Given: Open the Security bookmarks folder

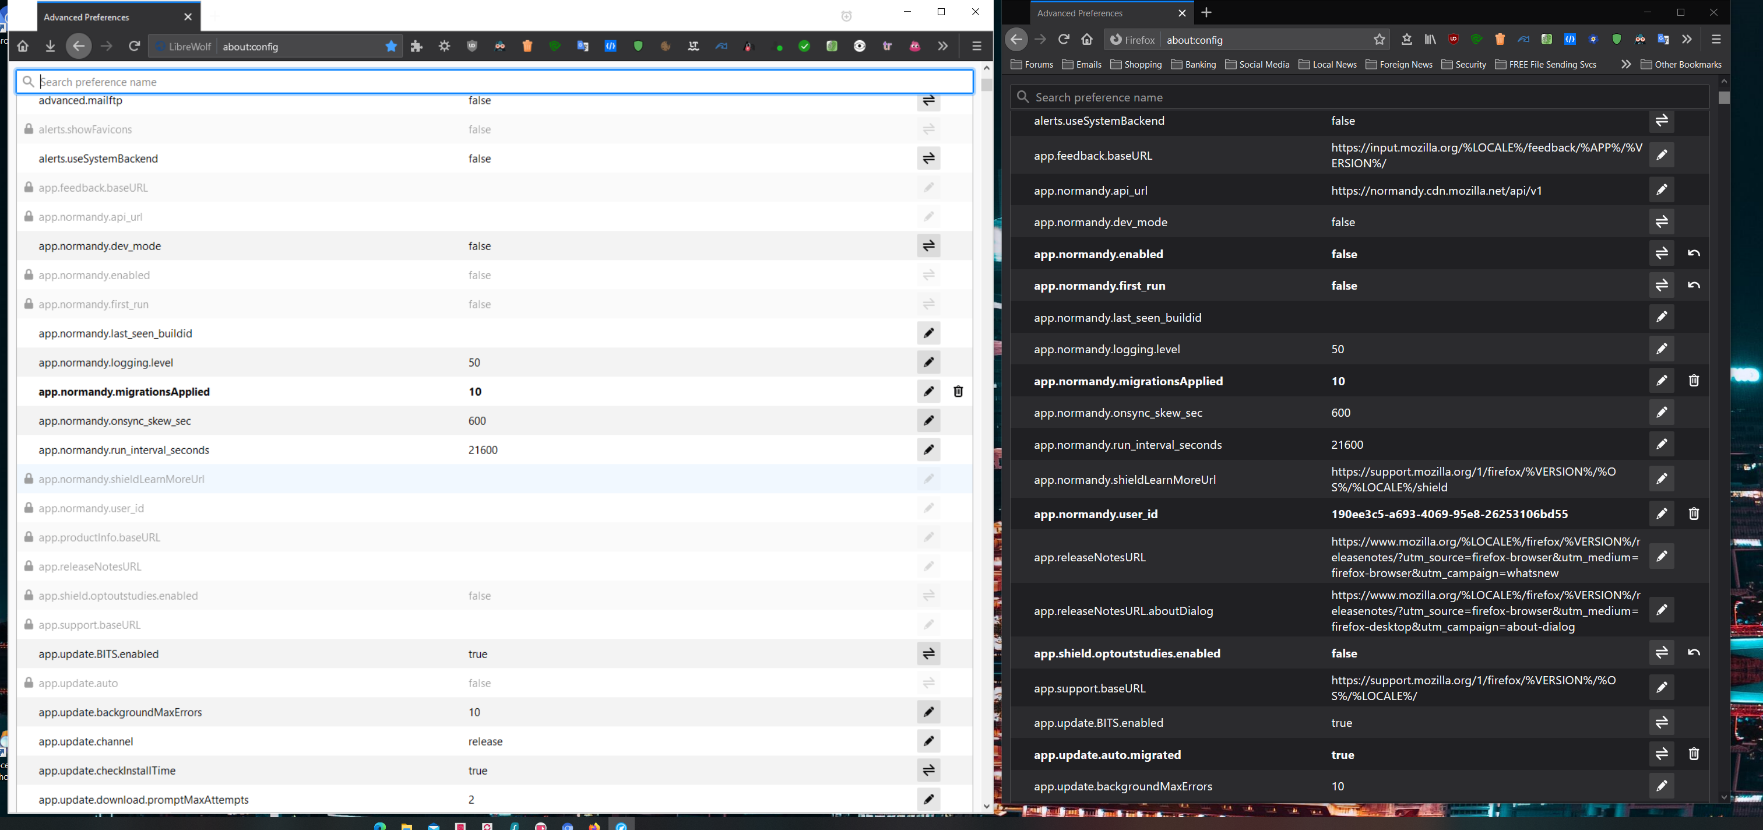Looking at the screenshot, I should (1463, 64).
